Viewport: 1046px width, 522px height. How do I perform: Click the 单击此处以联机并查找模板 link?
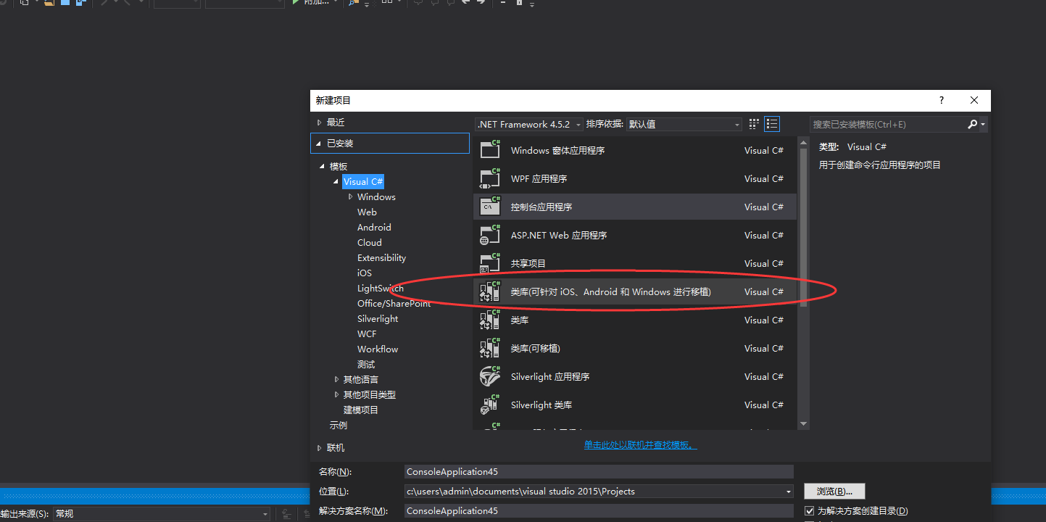[639, 445]
